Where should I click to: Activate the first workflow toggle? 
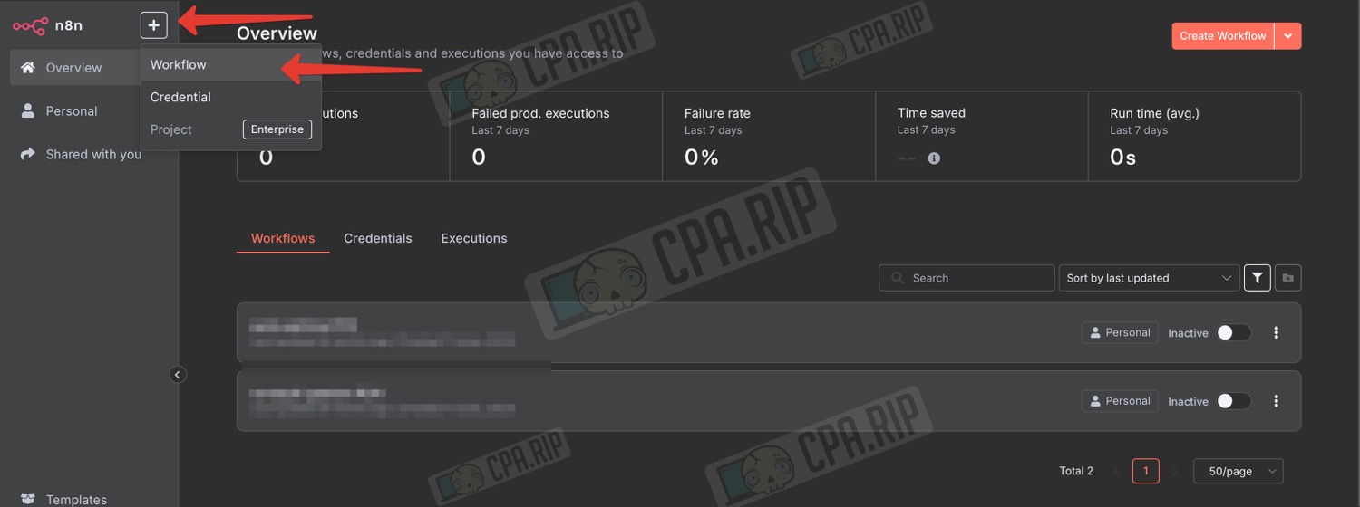pyautogui.click(x=1233, y=332)
